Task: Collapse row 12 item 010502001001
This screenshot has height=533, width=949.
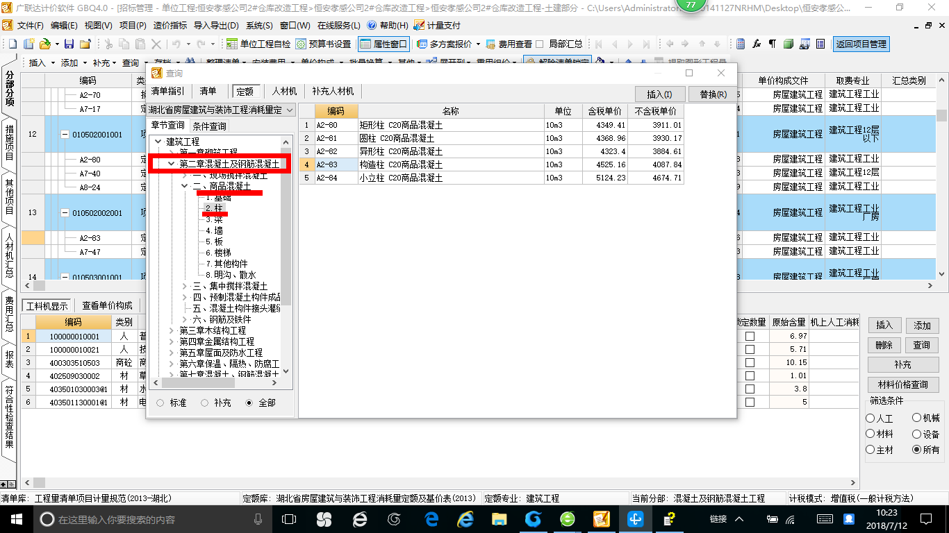Action: pos(65,135)
